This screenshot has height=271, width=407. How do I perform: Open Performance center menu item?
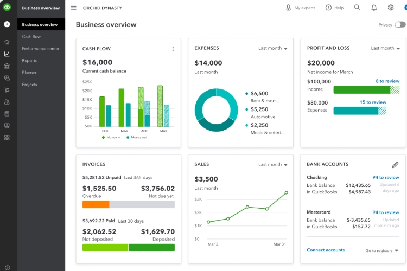[41, 49]
